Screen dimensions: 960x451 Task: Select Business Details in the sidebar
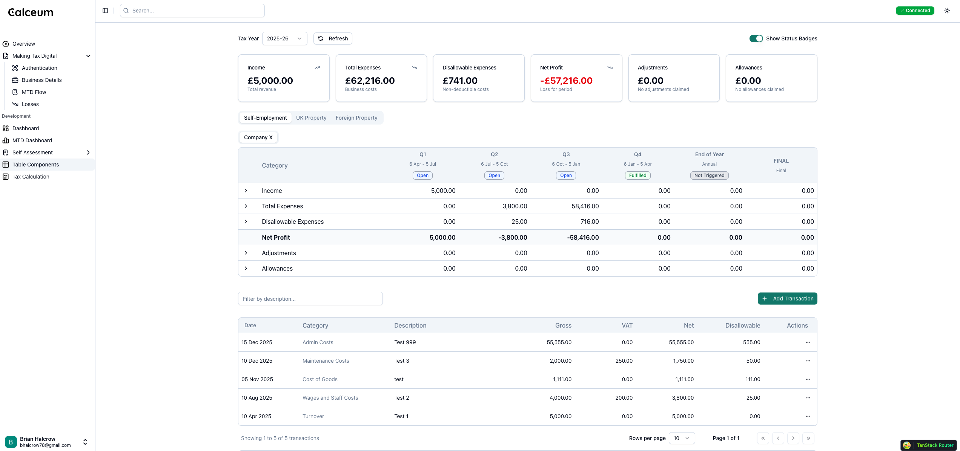pos(41,80)
